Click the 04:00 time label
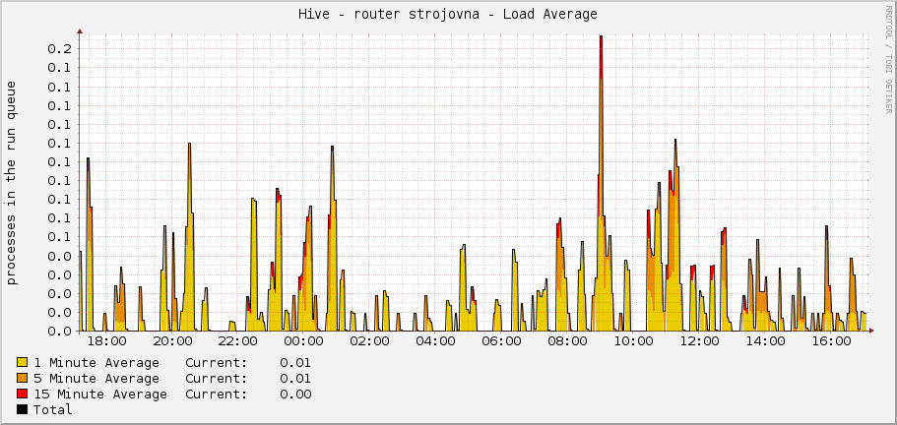The height and width of the screenshot is (425, 897). [435, 341]
